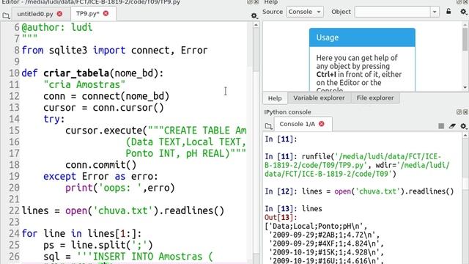Close the IPython console pane
Screen dimensions: 469x264
(465, 112)
